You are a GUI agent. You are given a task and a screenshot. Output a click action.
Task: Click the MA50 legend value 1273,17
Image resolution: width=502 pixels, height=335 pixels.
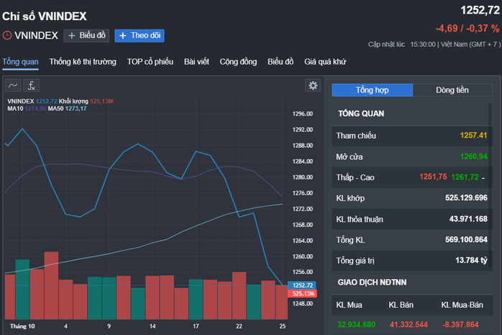click(x=76, y=108)
